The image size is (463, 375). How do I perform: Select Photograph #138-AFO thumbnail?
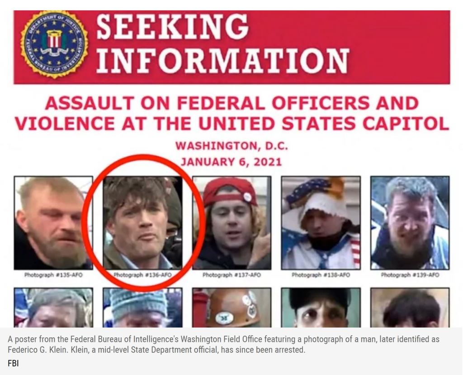321,223
